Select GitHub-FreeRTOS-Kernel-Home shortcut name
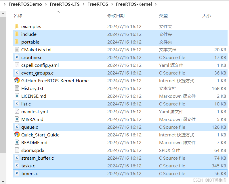Image resolution: width=229 pixels, height=184 pixels. [55, 81]
